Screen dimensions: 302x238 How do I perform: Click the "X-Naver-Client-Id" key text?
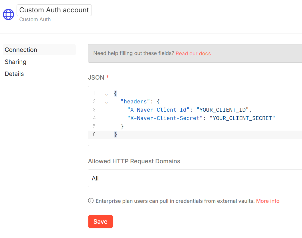point(158,110)
